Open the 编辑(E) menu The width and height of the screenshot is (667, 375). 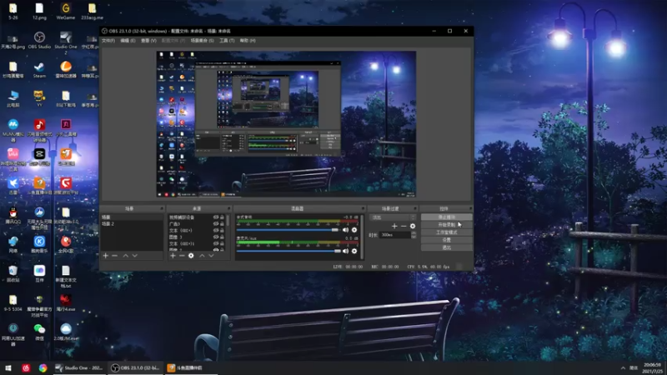click(128, 41)
